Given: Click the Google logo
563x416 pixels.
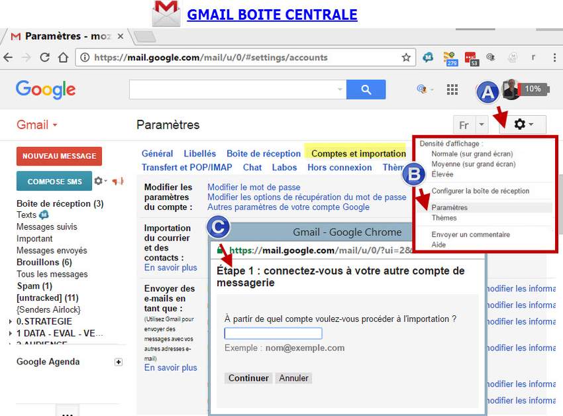Looking at the screenshot, I should tap(46, 89).
